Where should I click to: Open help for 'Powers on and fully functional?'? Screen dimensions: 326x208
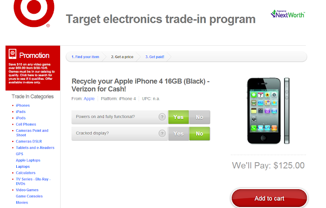pos(162,117)
